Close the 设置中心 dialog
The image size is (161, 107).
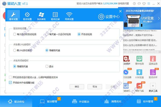120,11
